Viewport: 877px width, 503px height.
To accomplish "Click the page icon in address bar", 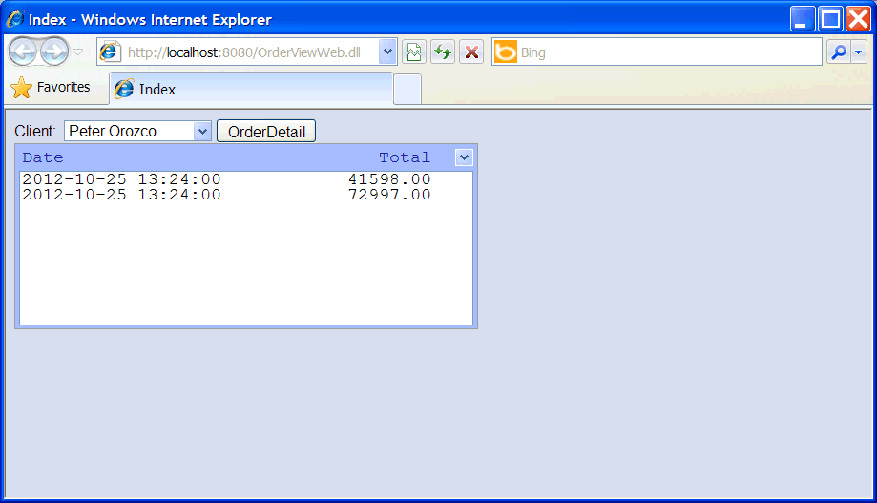I will [x=110, y=52].
